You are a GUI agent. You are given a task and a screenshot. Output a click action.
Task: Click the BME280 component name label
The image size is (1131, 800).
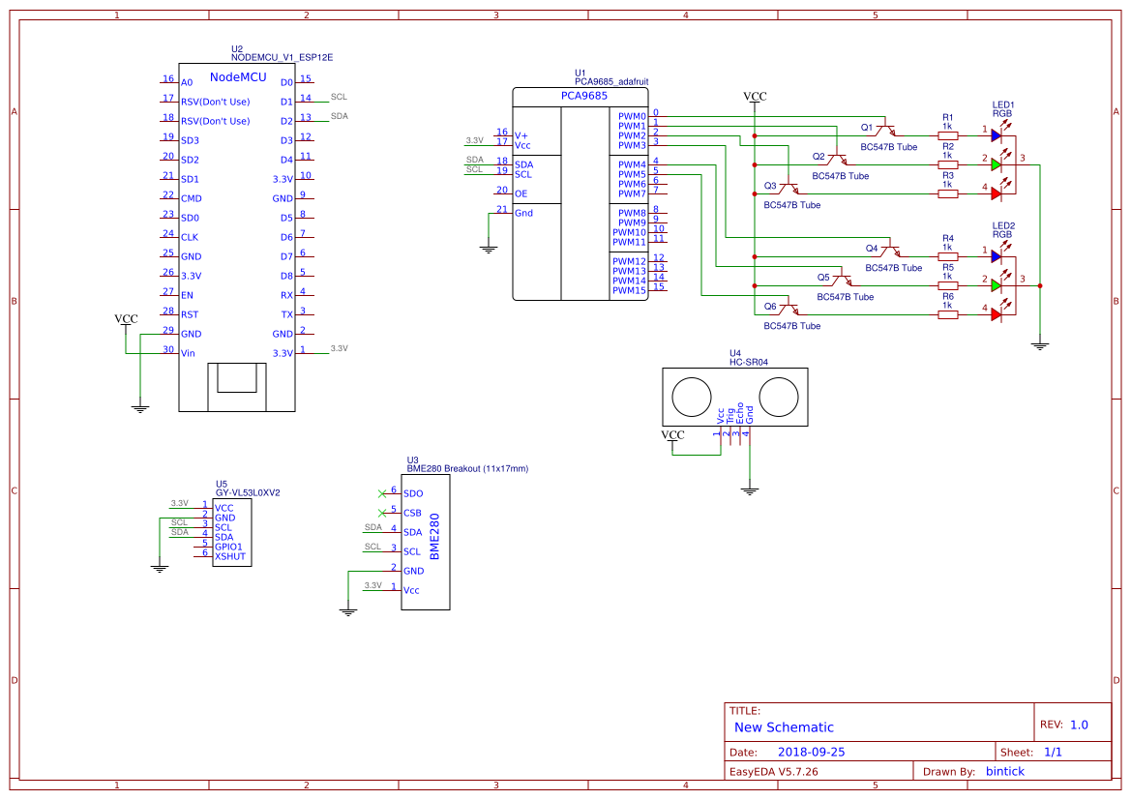pyautogui.click(x=434, y=537)
